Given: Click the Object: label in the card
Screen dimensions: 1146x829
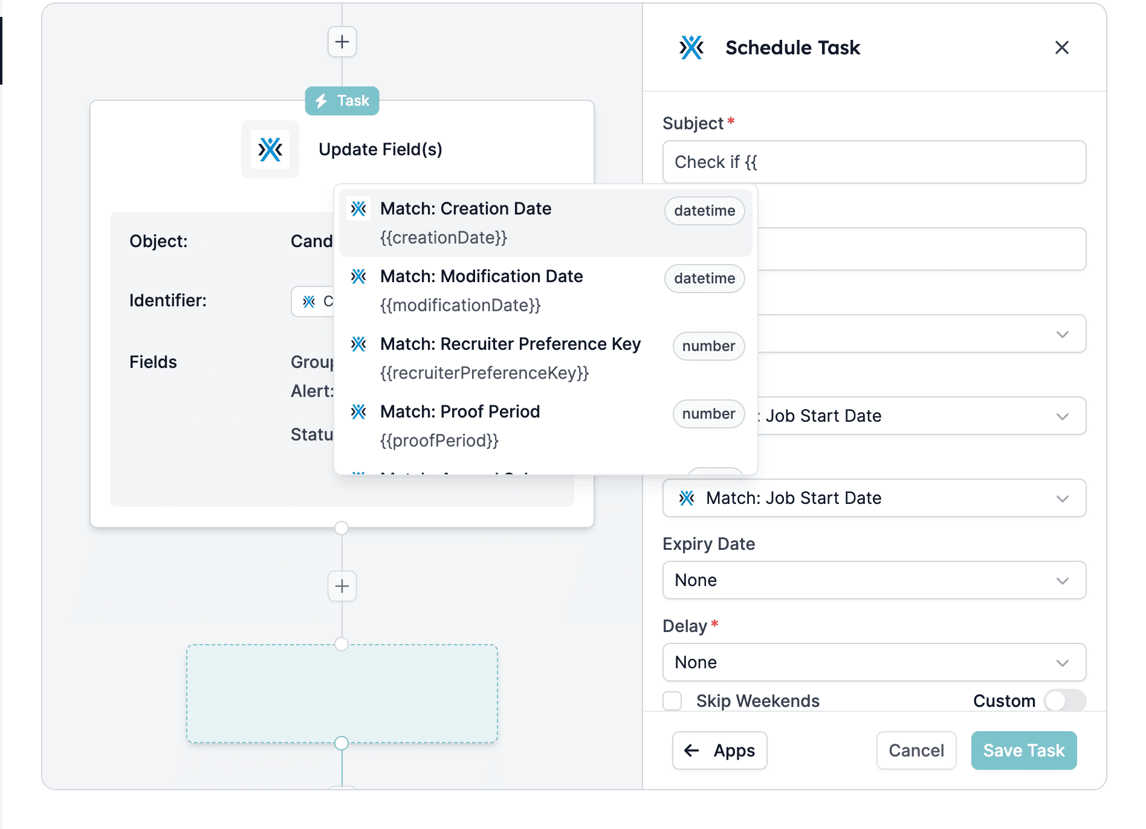Looking at the screenshot, I should point(158,241).
